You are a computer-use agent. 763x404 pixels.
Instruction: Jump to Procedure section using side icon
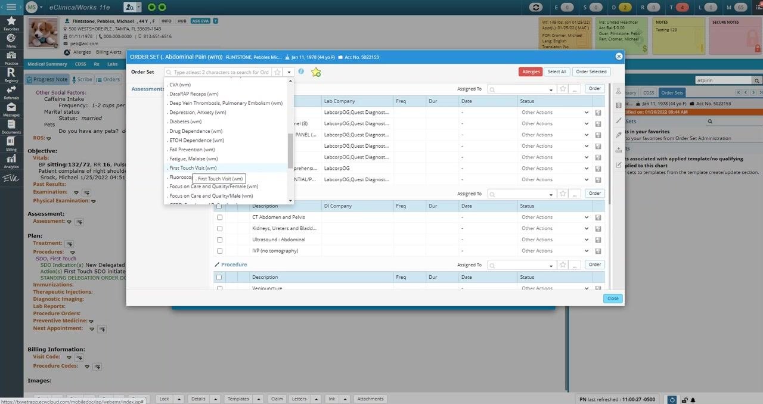(x=618, y=120)
